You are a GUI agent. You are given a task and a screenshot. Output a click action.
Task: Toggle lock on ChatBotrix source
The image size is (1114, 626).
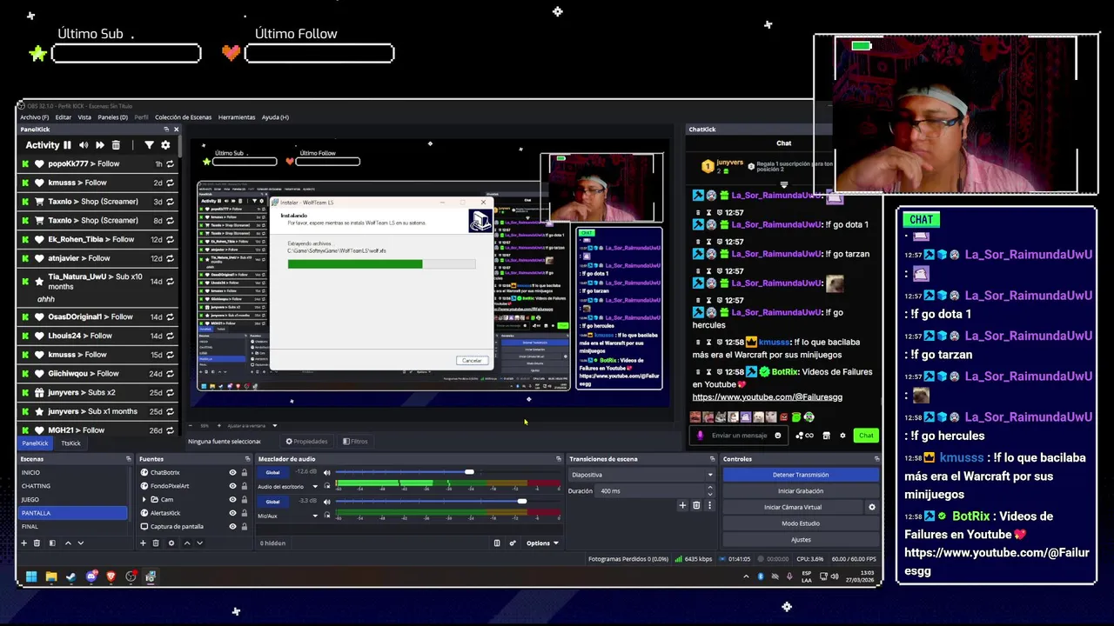click(245, 473)
